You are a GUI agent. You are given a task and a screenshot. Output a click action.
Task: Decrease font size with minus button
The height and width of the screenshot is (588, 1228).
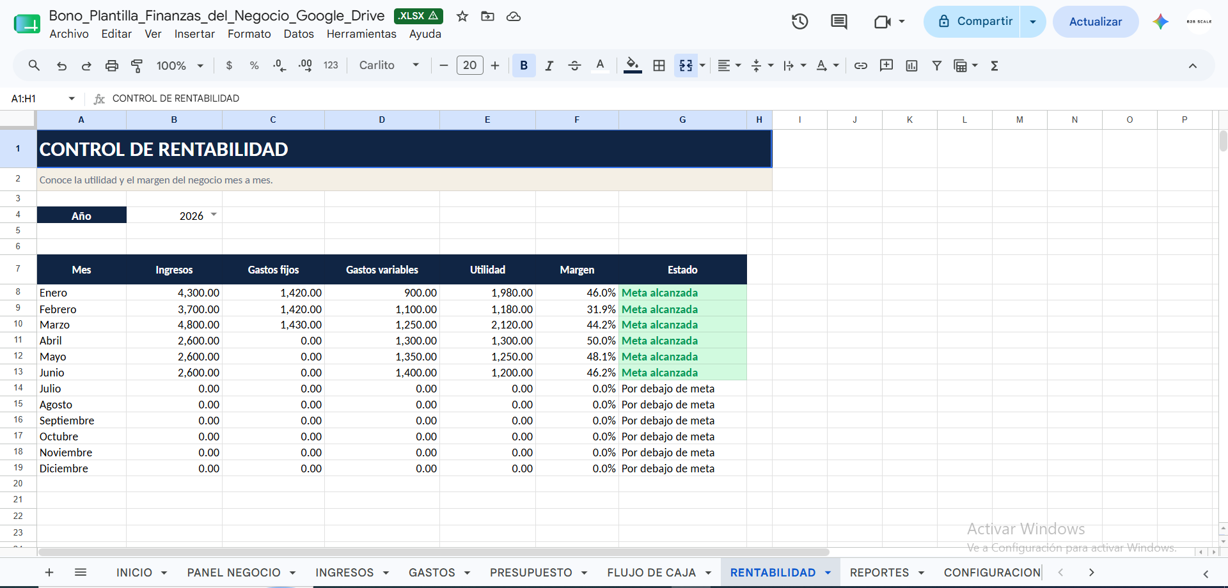tap(443, 65)
